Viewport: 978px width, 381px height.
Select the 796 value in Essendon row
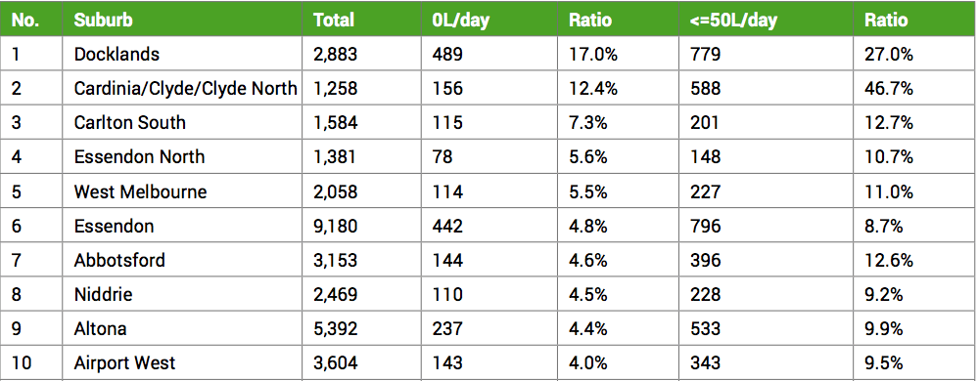point(706,226)
